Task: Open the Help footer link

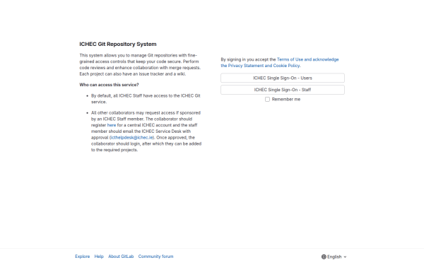Action: (99, 257)
